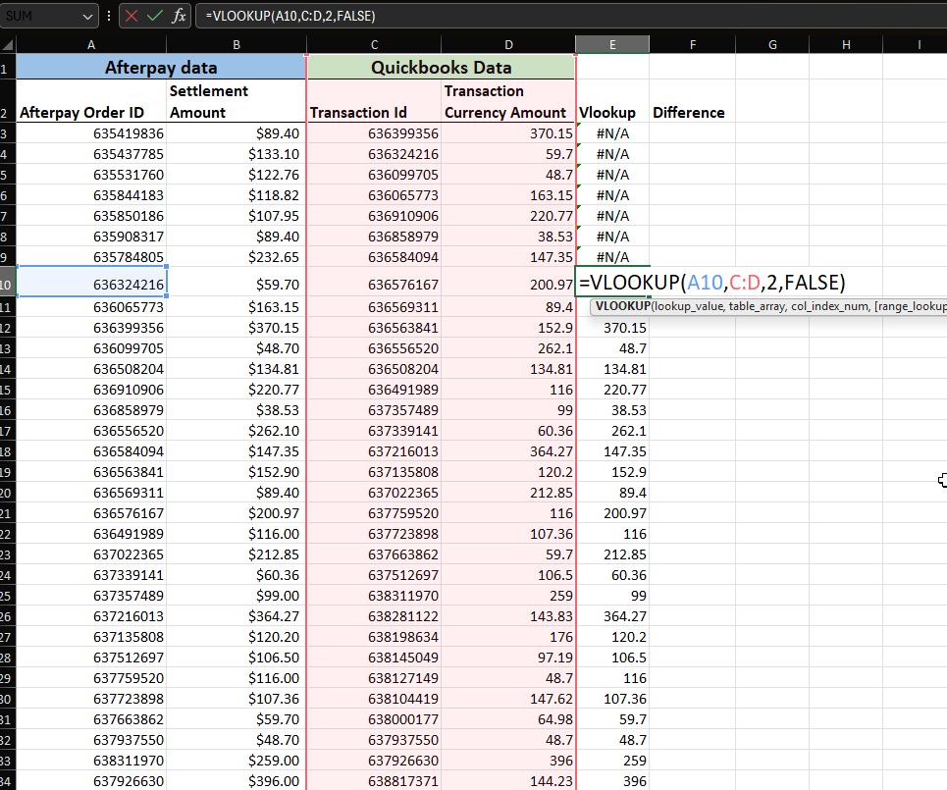Click the Quickbooks Data merged header cell

(x=441, y=68)
